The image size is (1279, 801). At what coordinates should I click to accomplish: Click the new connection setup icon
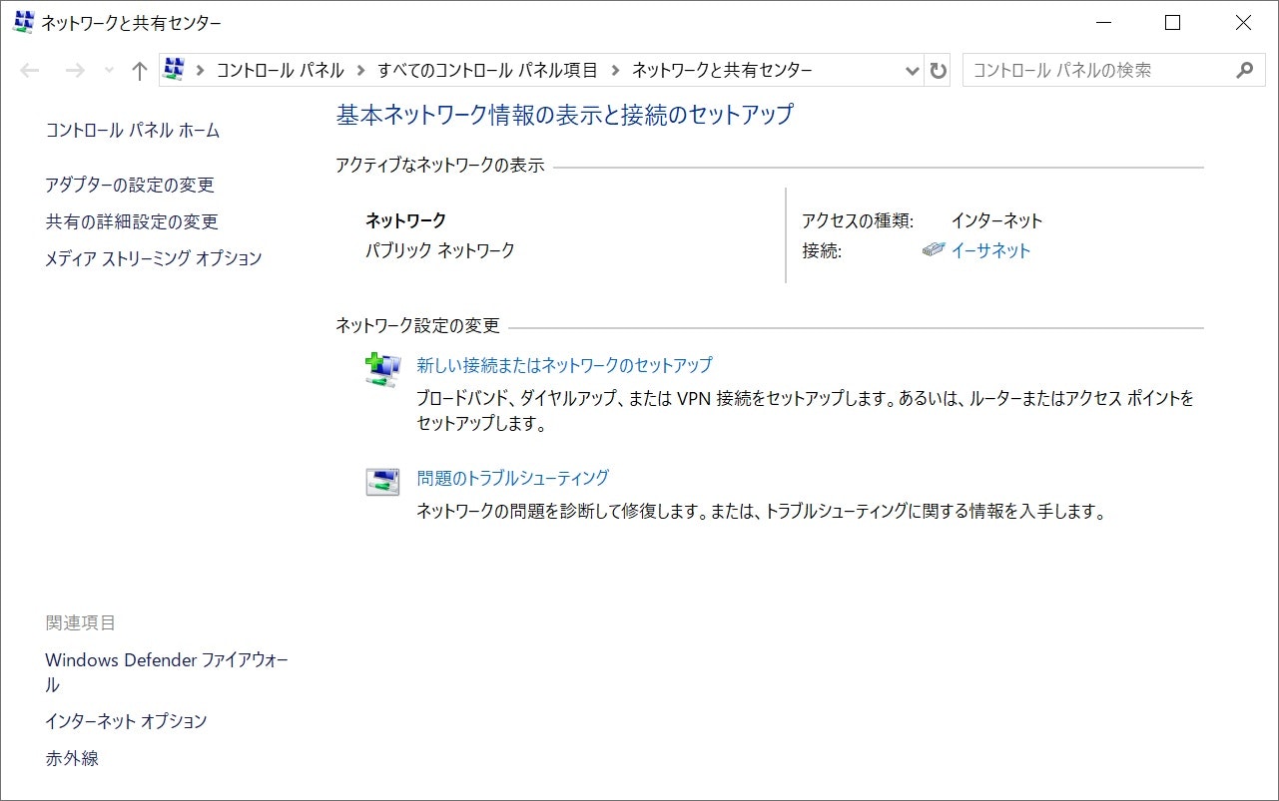[382, 370]
